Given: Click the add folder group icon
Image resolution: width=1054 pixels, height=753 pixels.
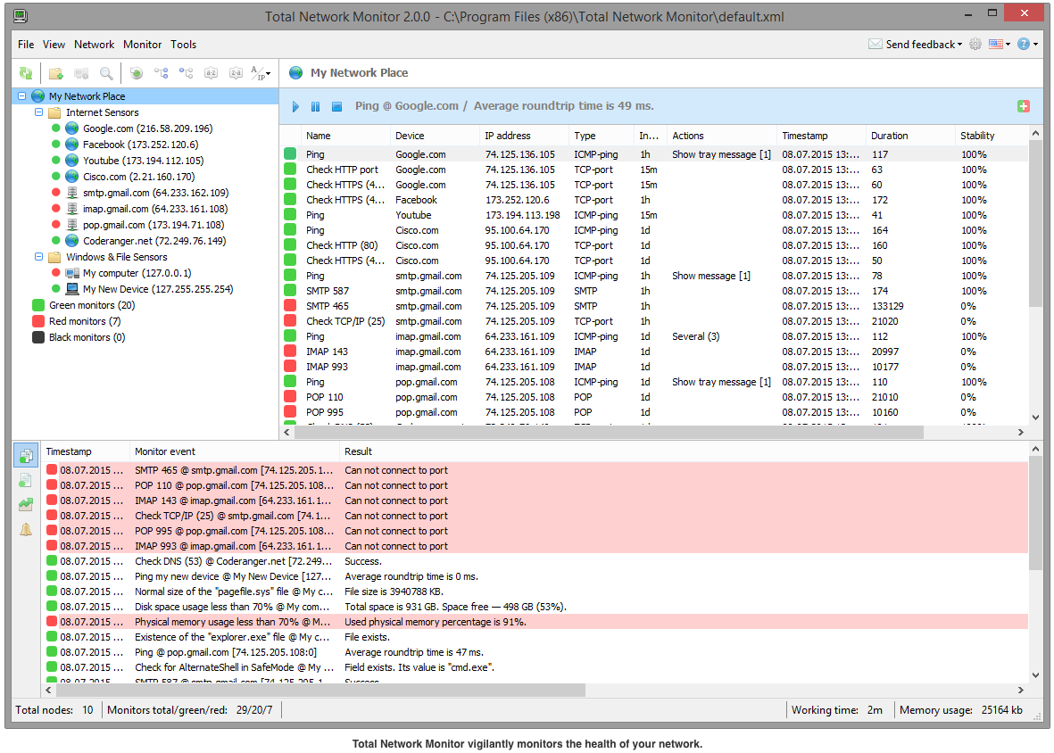Looking at the screenshot, I should [x=56, y=73].
